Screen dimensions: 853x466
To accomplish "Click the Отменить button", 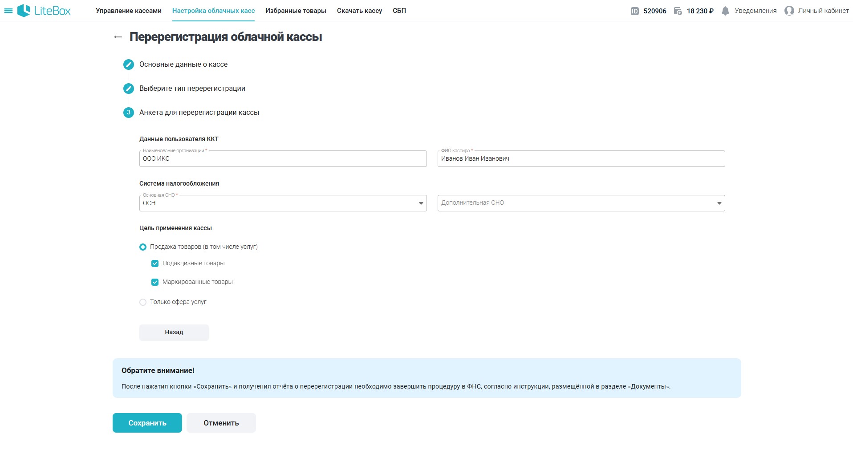I will [x=221, y=423].
